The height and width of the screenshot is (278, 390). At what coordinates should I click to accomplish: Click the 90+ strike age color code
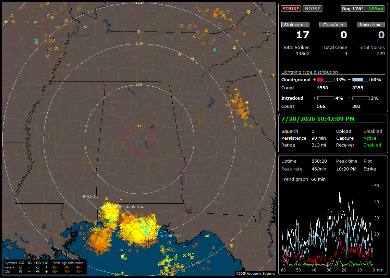pyautogui.click(x=79, y=272)
